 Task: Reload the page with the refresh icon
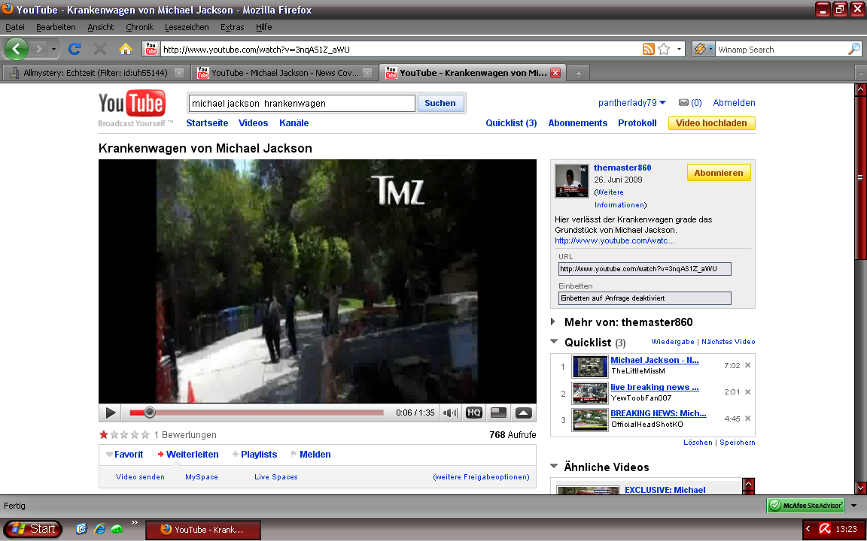(75, 49)
